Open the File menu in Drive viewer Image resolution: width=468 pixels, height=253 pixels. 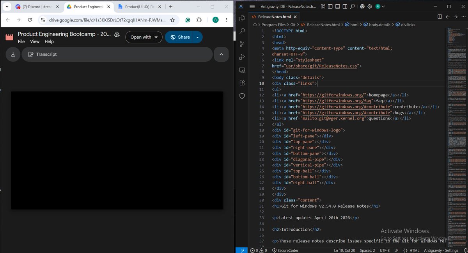point(21,41)
